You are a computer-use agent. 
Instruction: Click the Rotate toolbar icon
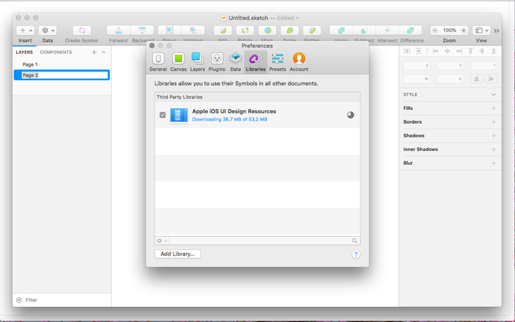[x=245, y=31]
